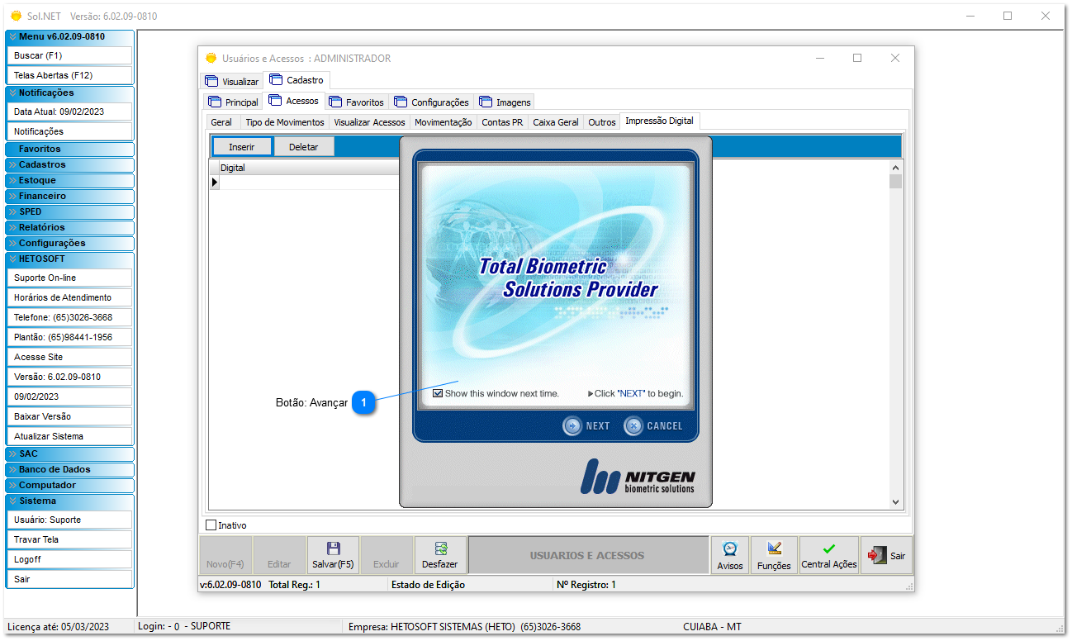Click the Central Ações green checkmark

[829, 549]
